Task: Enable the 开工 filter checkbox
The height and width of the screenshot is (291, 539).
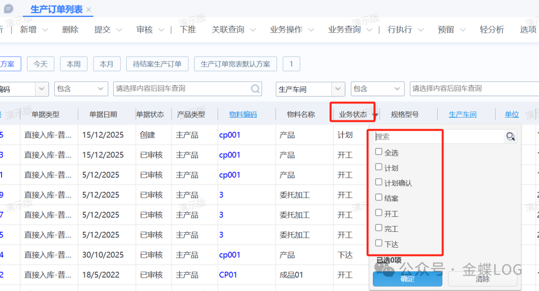Action: click(x=379, y=213)
